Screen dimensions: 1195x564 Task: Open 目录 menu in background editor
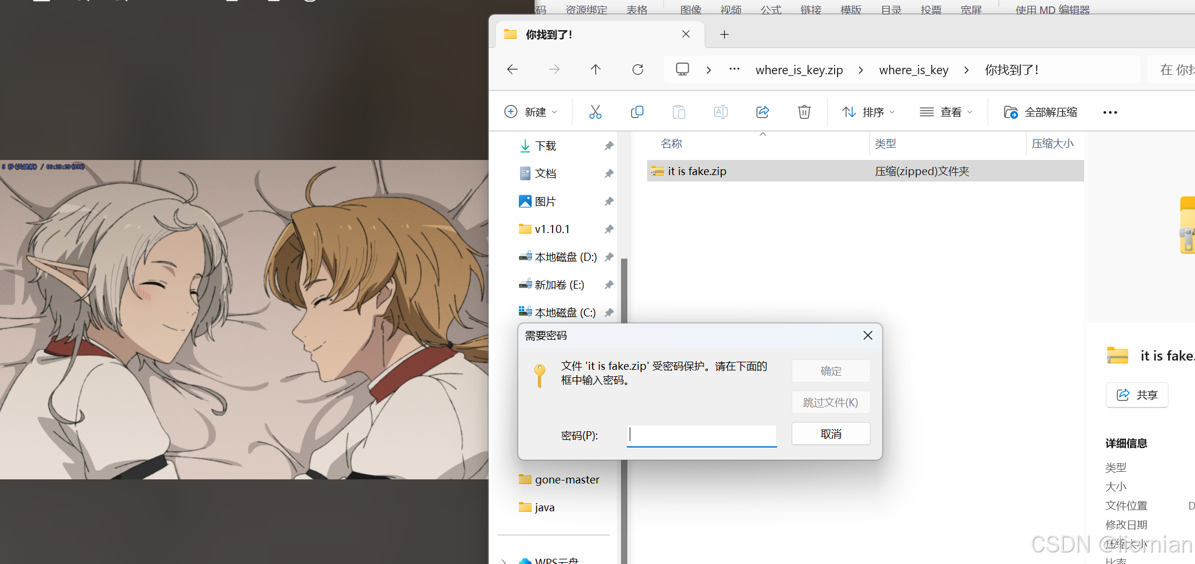891,9
